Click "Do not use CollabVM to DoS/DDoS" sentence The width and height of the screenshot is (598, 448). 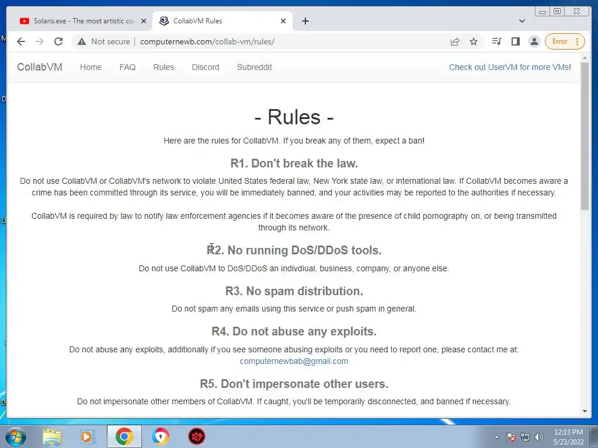point(294,268)
